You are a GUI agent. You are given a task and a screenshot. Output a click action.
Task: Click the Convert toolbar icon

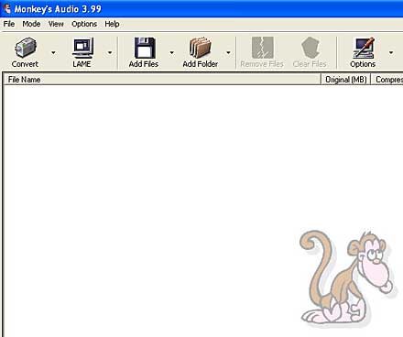(26, 48)
